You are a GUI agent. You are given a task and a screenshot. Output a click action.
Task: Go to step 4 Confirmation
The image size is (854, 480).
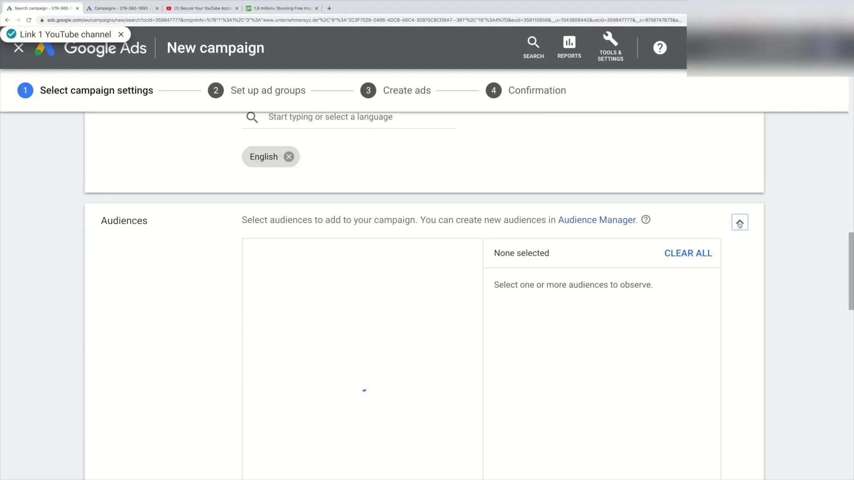pos(526,91)
